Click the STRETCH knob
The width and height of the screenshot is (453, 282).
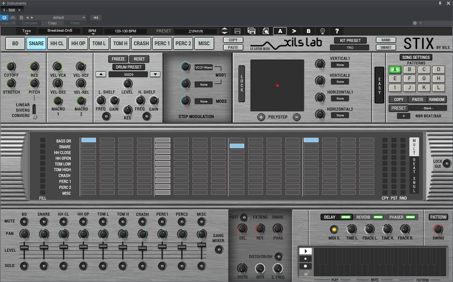(x=11, y=83)
